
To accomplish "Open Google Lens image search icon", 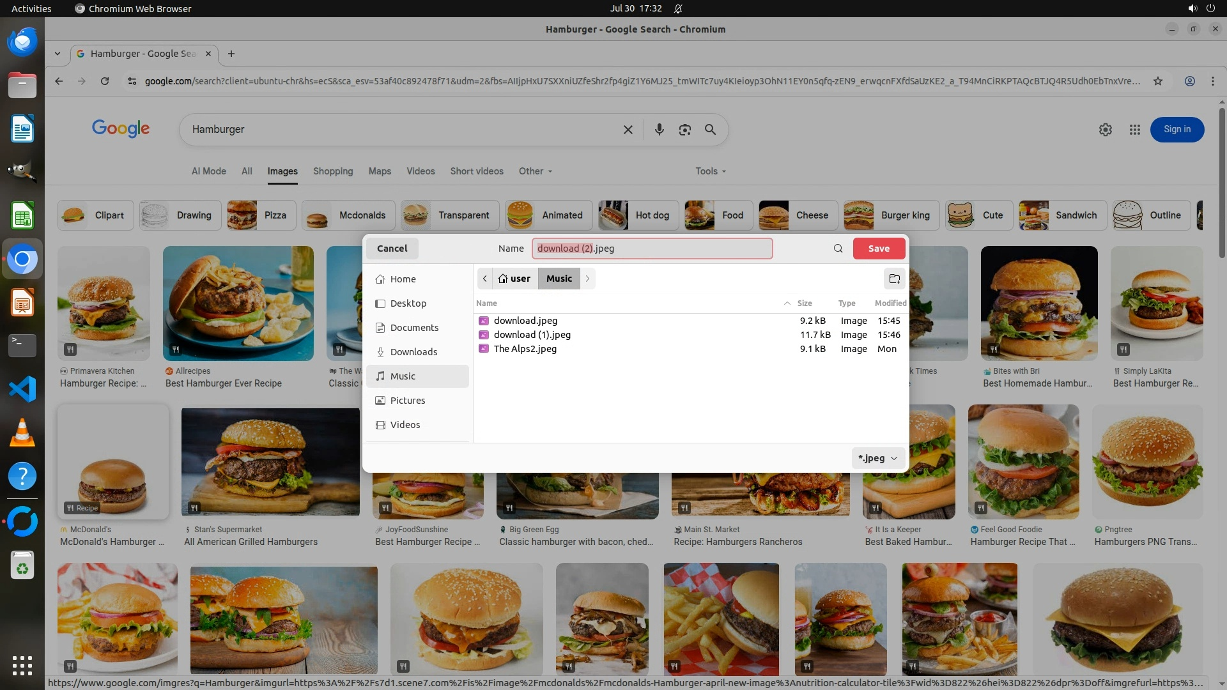I will [684, 130].
